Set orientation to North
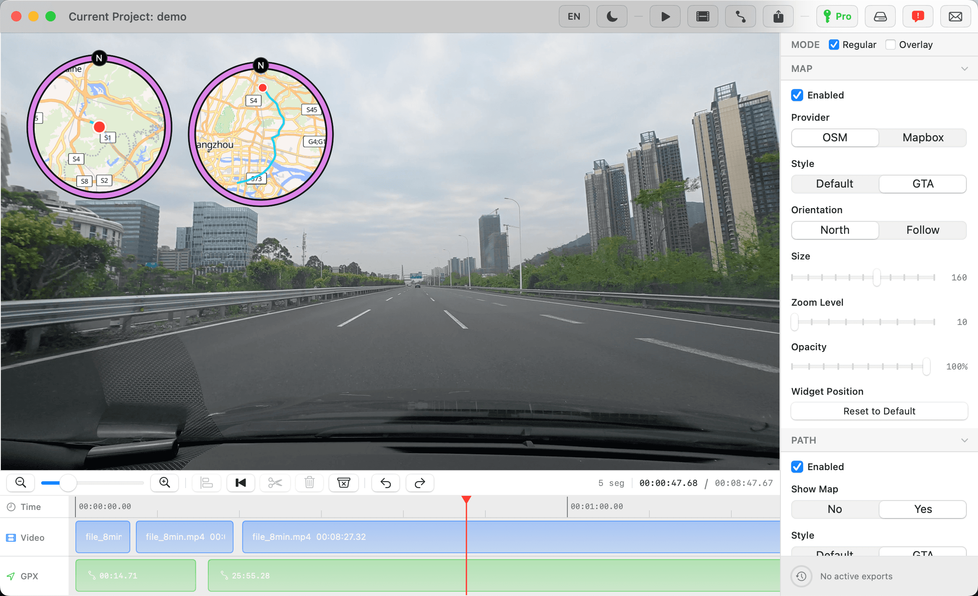Viewport: 978px width, 596px height. tap(835, 230)
